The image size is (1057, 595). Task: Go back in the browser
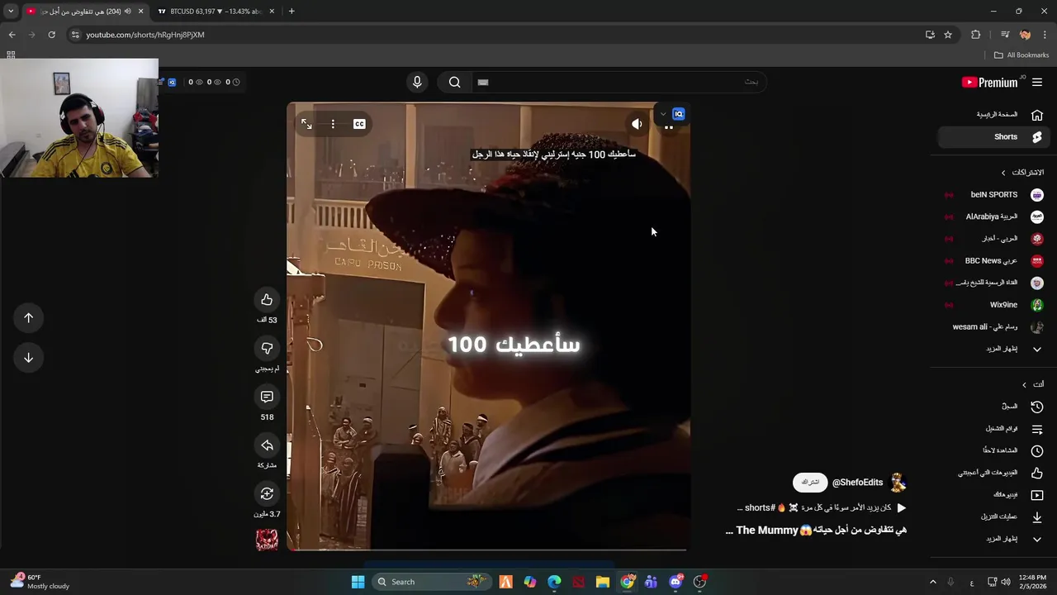tap(12, 35)
